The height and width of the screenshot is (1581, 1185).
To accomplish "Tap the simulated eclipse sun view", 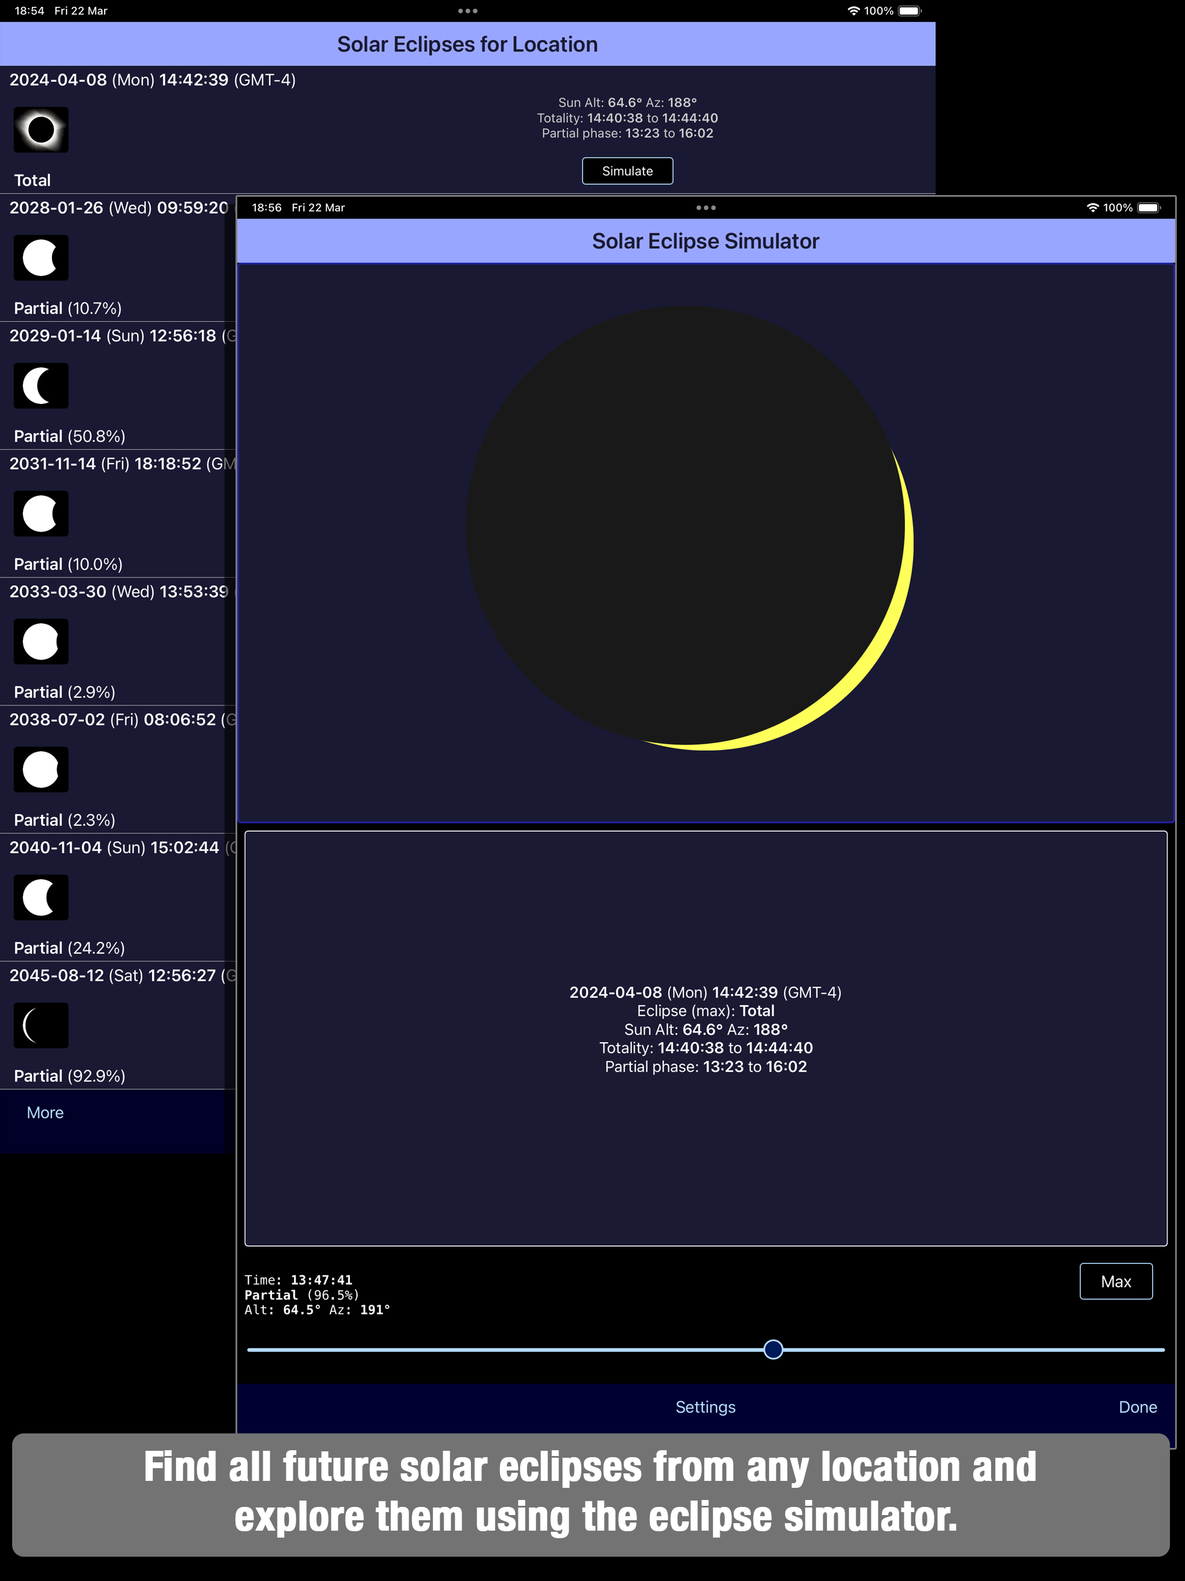I will coord(690,529).
